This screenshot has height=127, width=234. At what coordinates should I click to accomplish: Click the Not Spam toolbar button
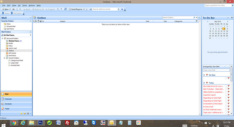[x=16, y=13]
